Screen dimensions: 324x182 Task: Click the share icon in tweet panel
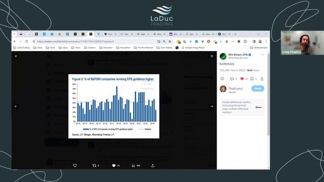pyautogui.click(x=262, y=79)
